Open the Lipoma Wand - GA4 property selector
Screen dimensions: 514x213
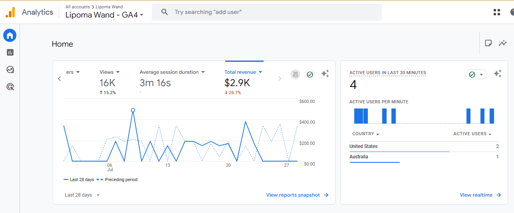[104, 15]
